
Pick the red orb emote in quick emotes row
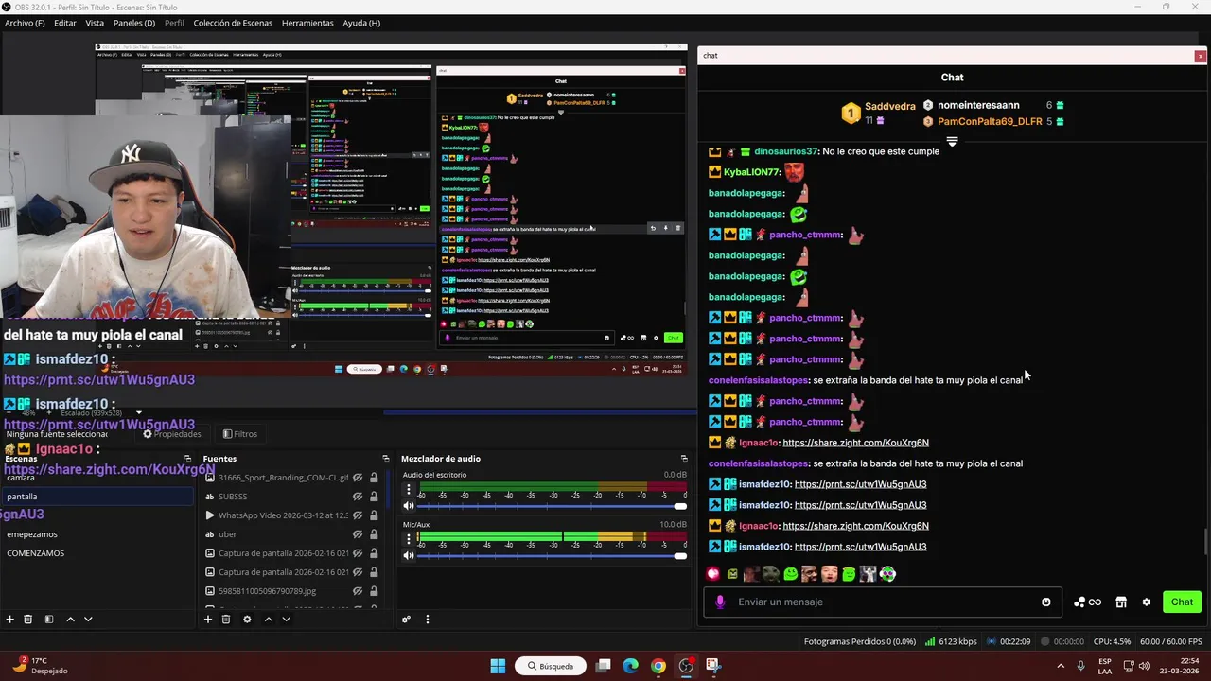tap(712, 573)
